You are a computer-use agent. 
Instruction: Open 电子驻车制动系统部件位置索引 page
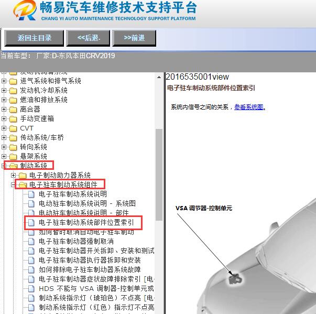click(x=86, y=222)
